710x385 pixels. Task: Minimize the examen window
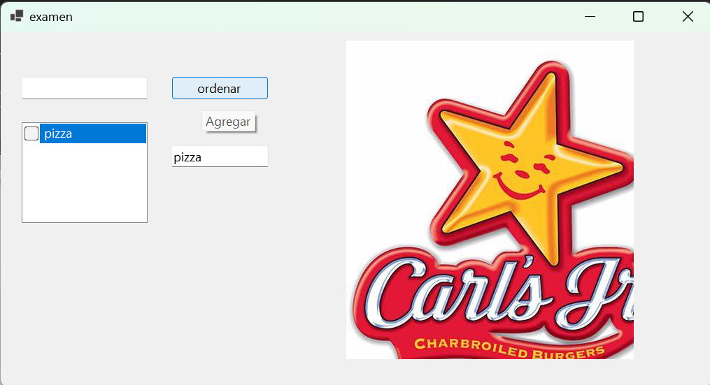tap(590, 17)
